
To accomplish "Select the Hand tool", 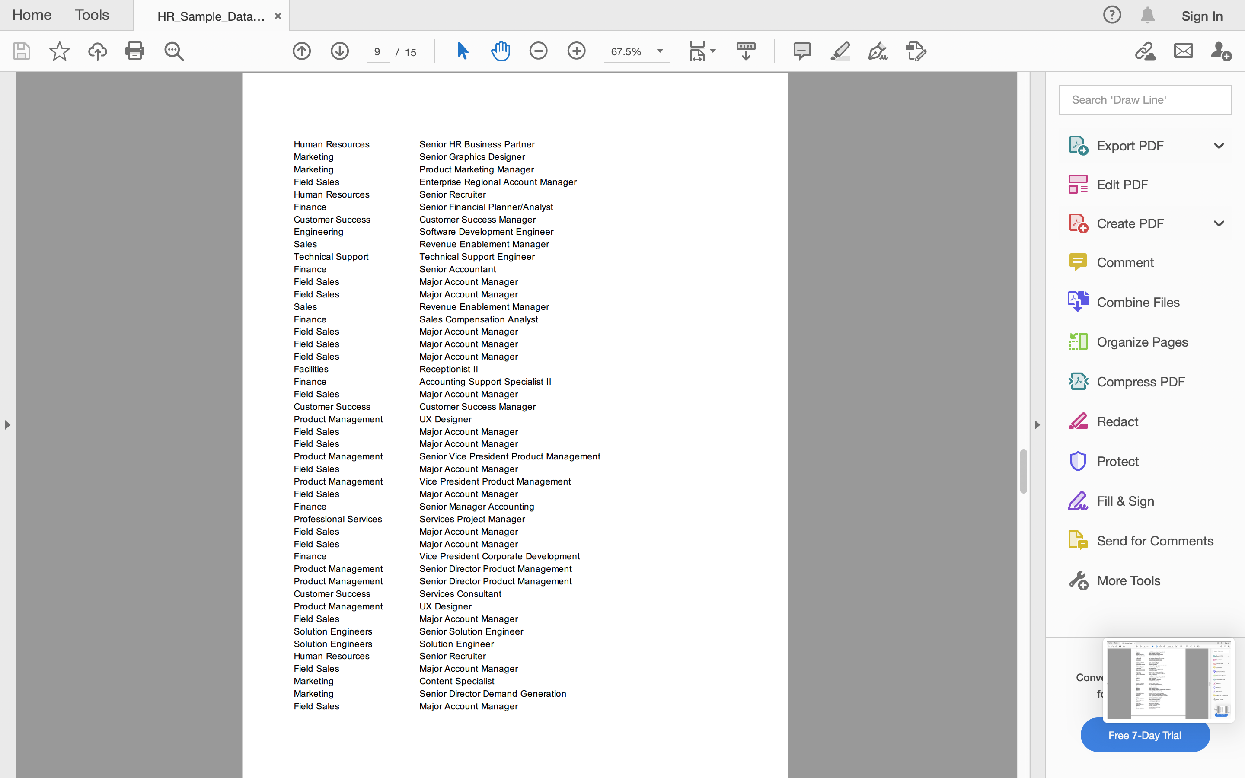I will 500,51.
